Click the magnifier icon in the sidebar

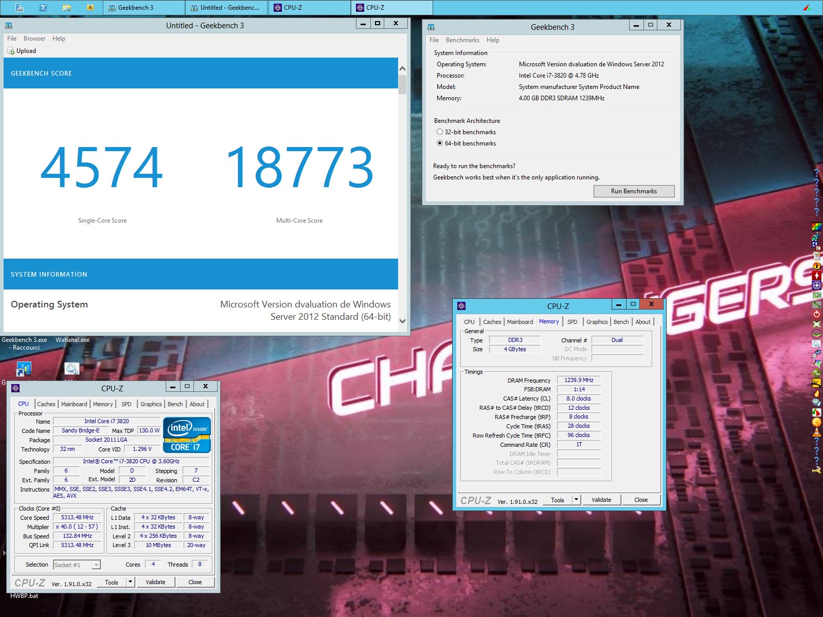point(816,344)
